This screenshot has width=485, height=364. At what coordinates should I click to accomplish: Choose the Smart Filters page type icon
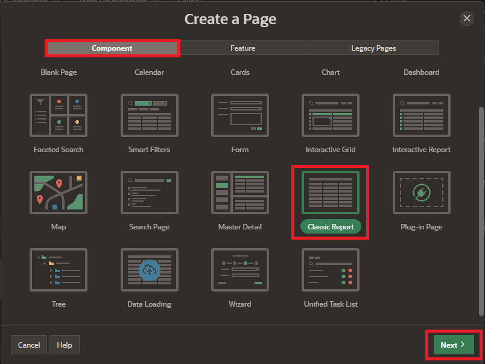click(150, 115)
